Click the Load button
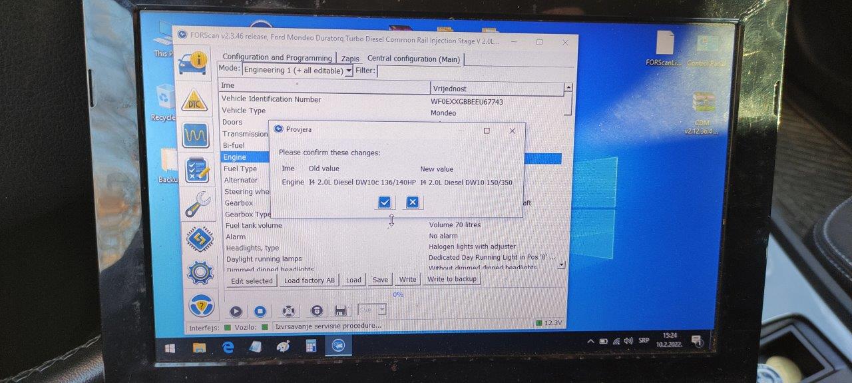 tap(353, 280)
